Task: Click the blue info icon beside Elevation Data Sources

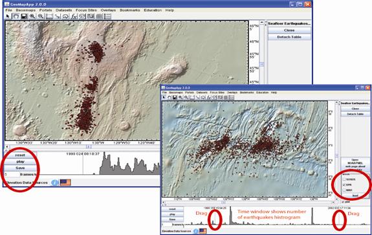Action: click(54, 183)
